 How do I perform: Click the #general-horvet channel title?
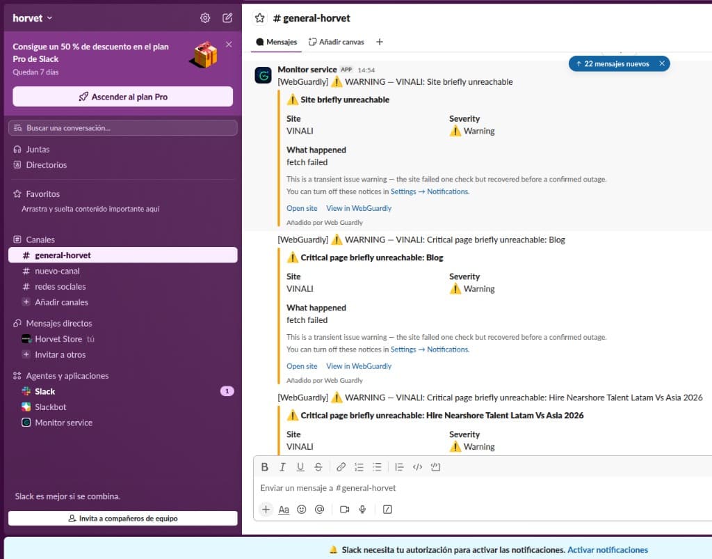pos(311,18)
